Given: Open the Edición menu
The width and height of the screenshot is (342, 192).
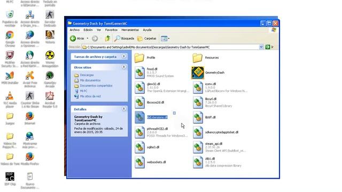Looking at the screenshot, I should 88,30.
